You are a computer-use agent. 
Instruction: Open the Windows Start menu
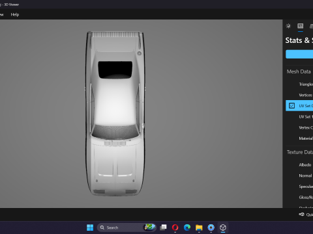[90, 227]
